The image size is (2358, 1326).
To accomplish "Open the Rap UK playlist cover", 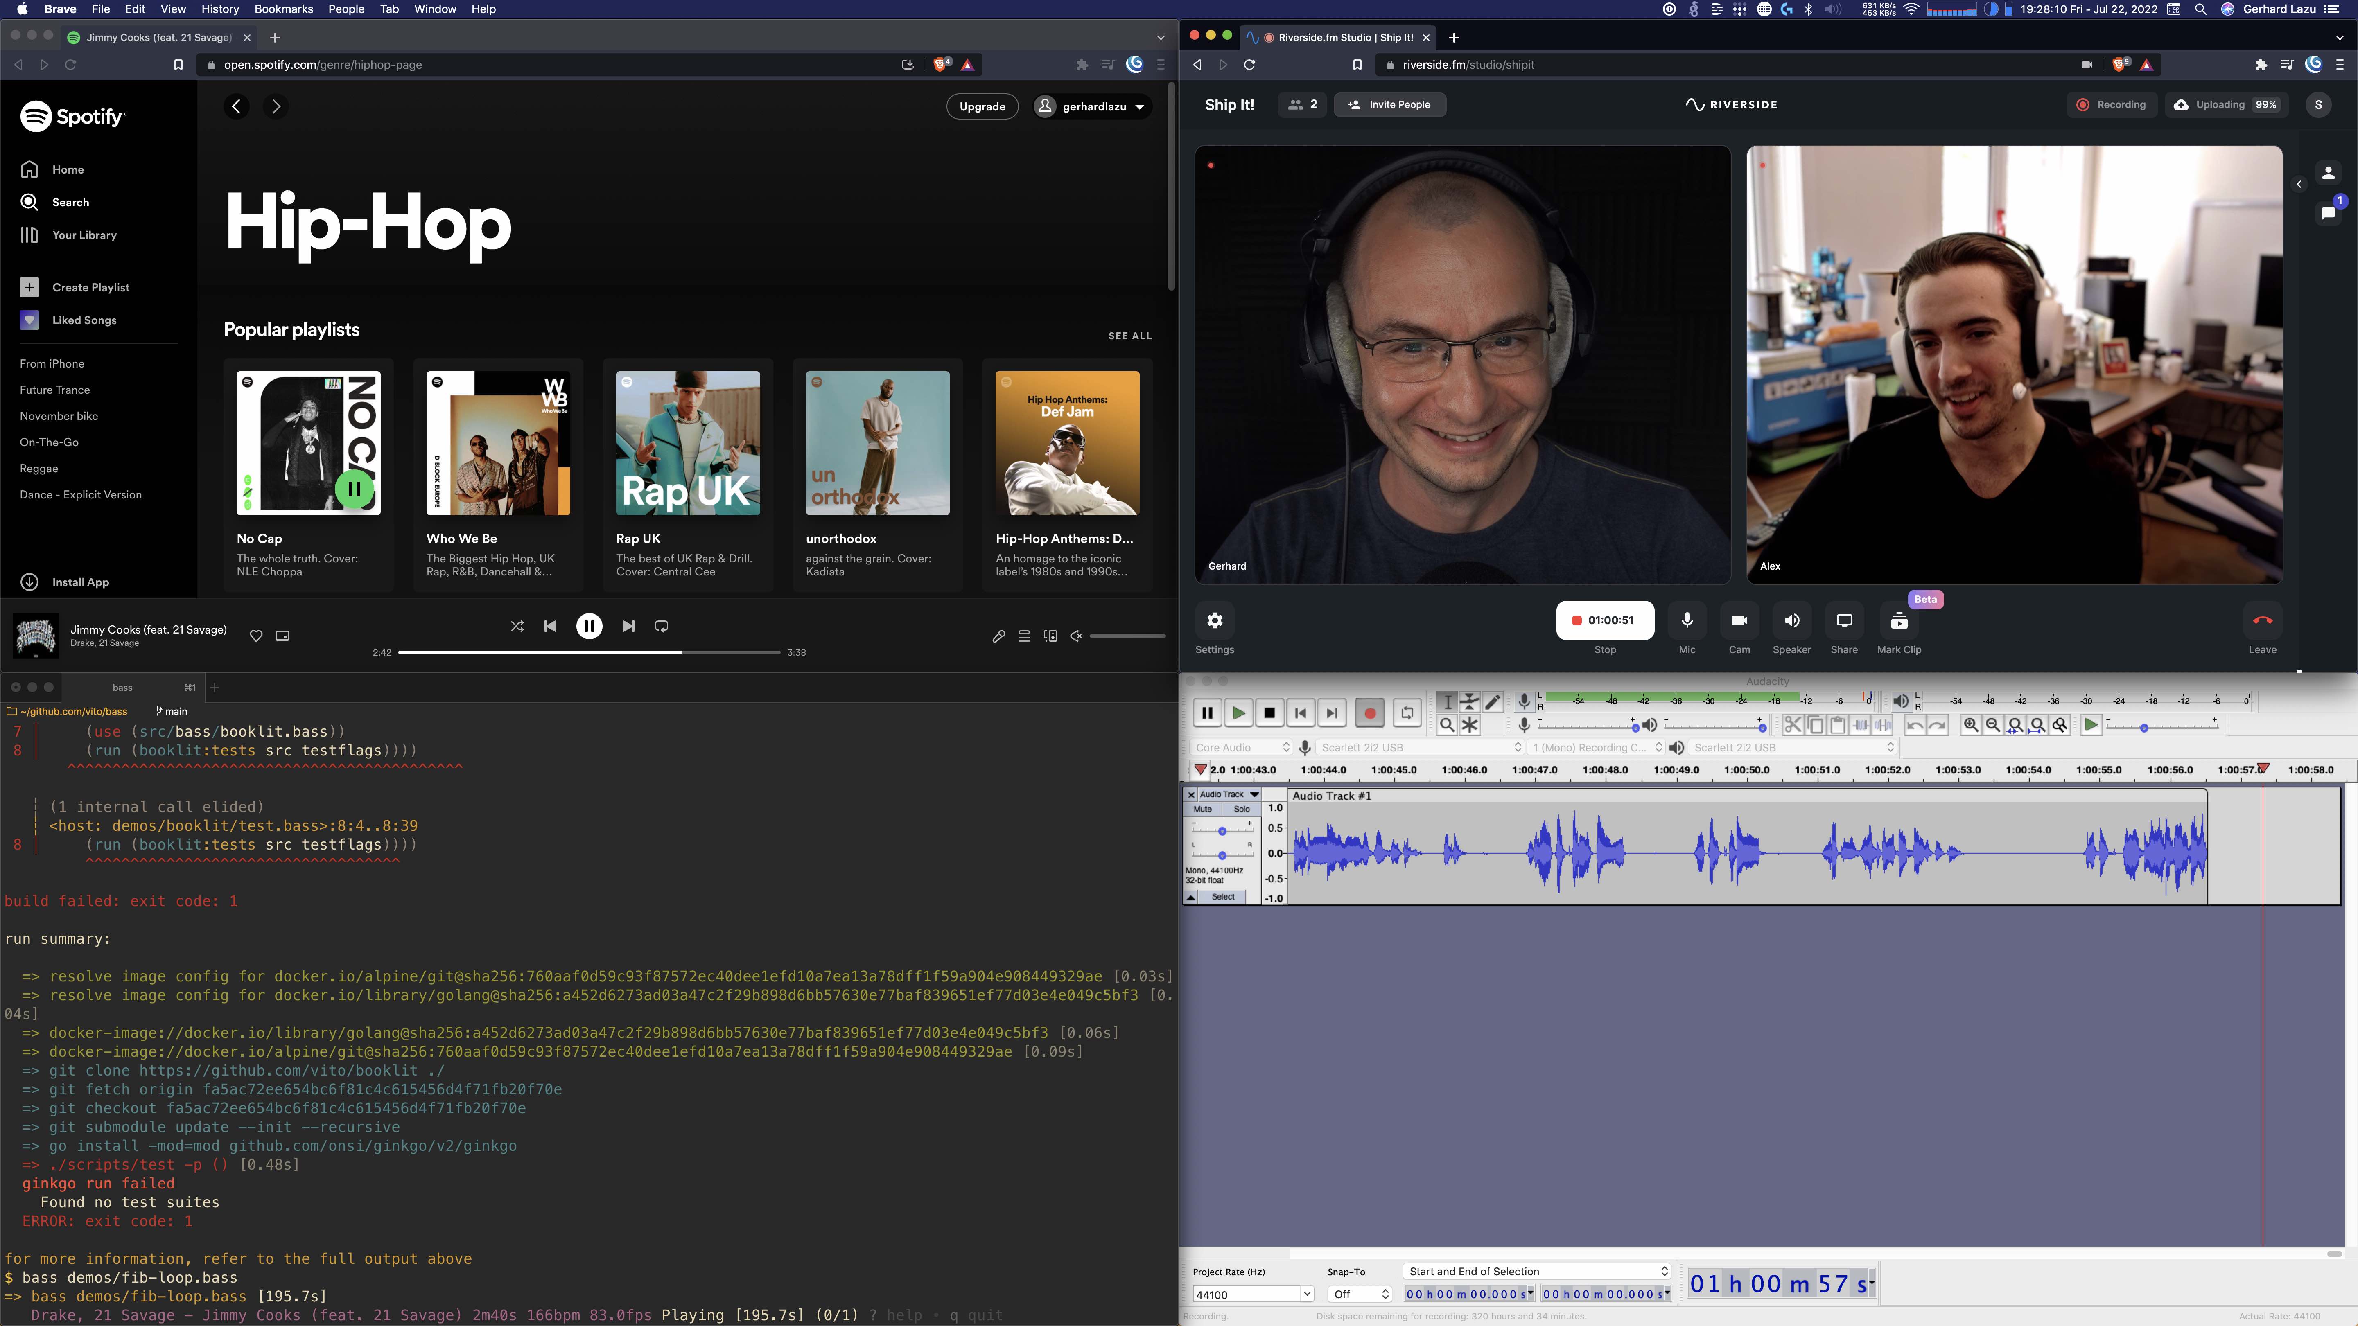I will pos(687,443).
